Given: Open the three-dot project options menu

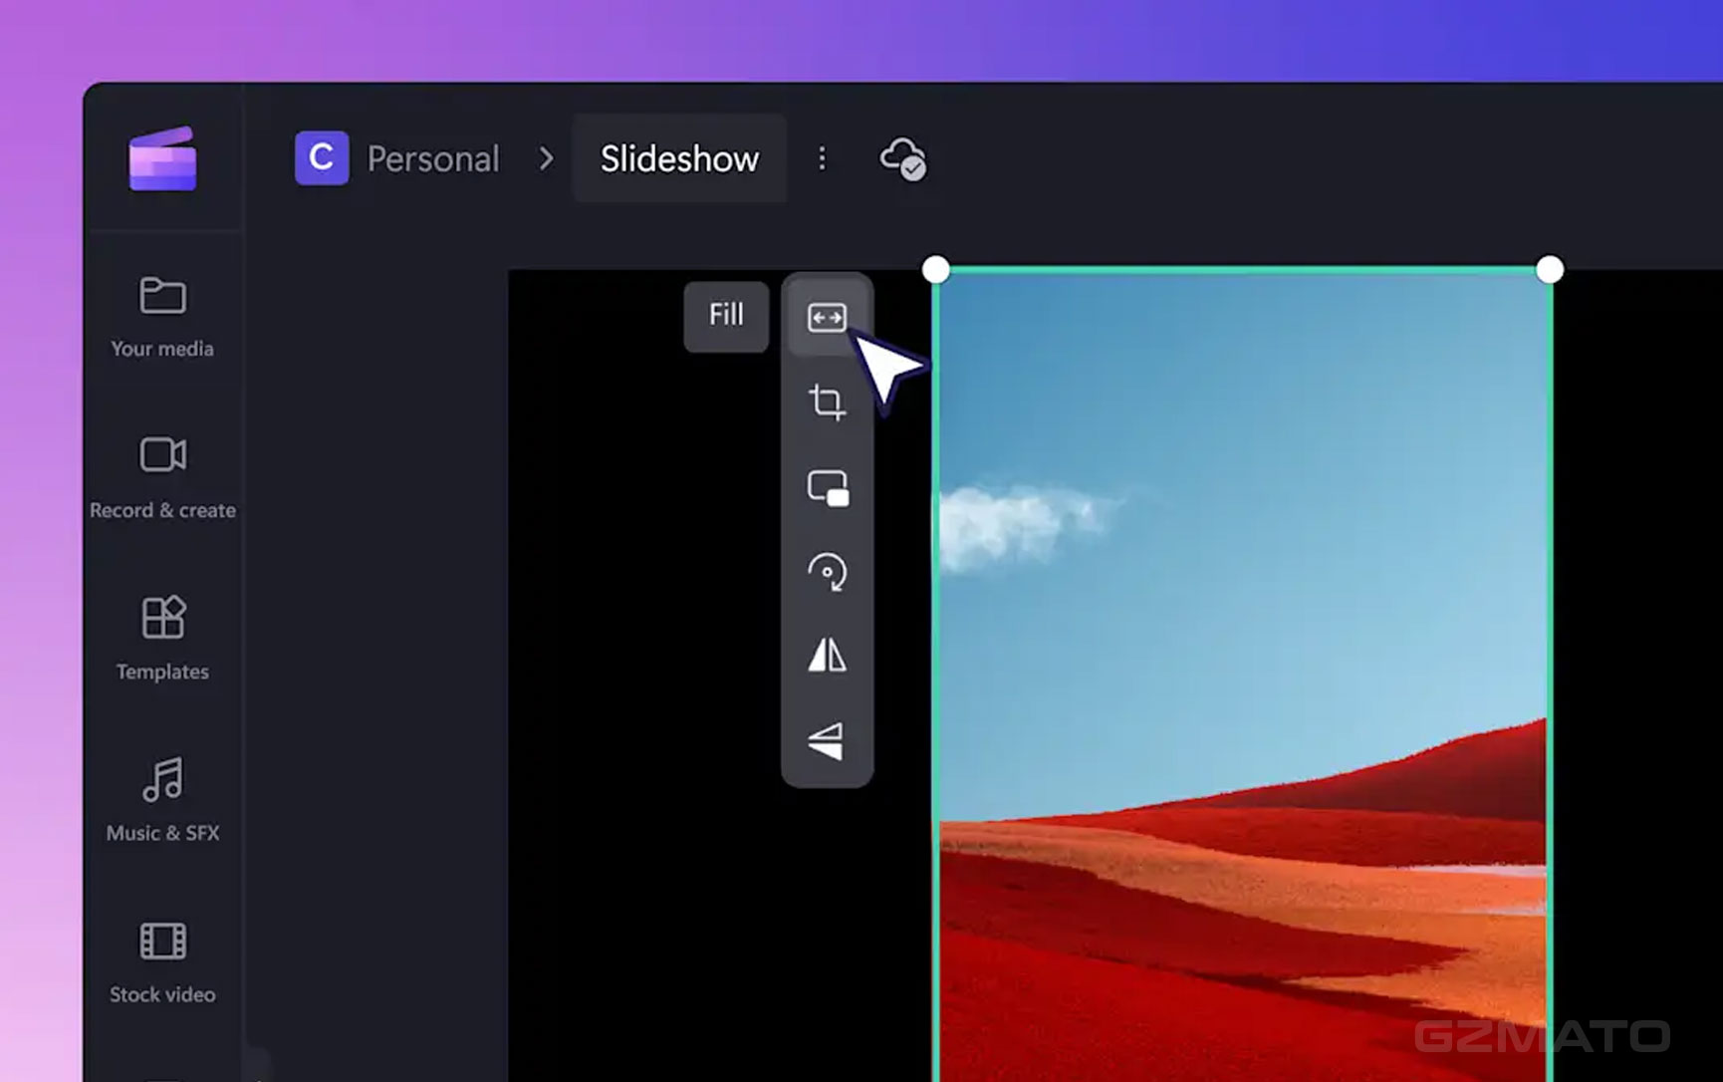Looking at the screenshot, I should pos(822,158).
